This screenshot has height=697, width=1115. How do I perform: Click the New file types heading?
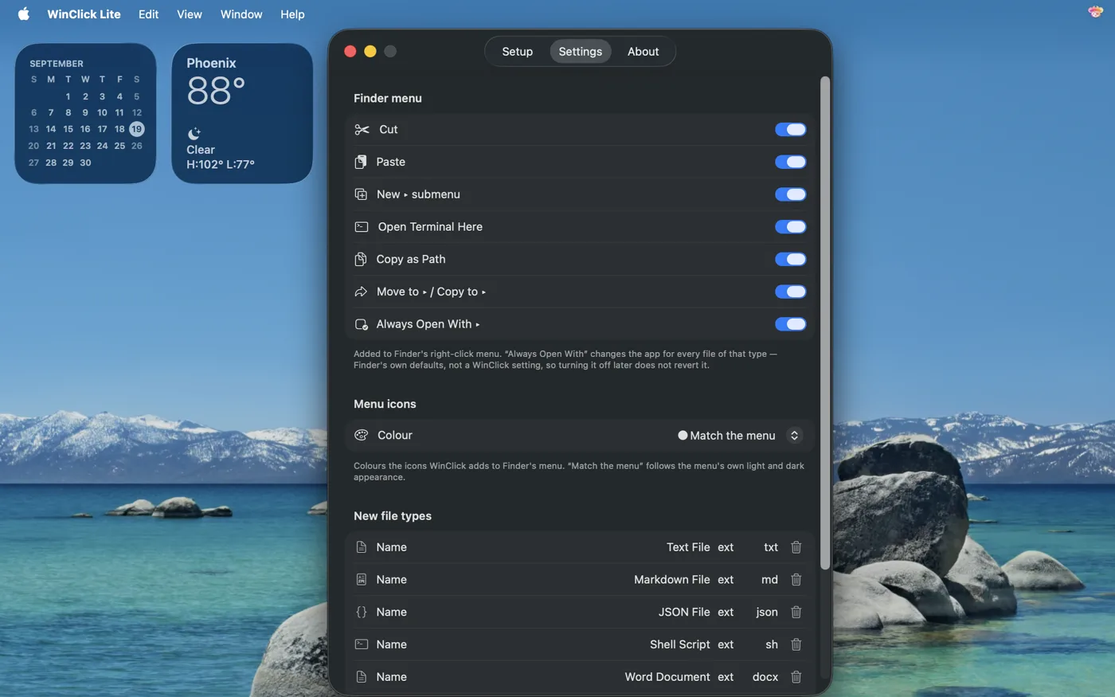[x=393, y=516]
